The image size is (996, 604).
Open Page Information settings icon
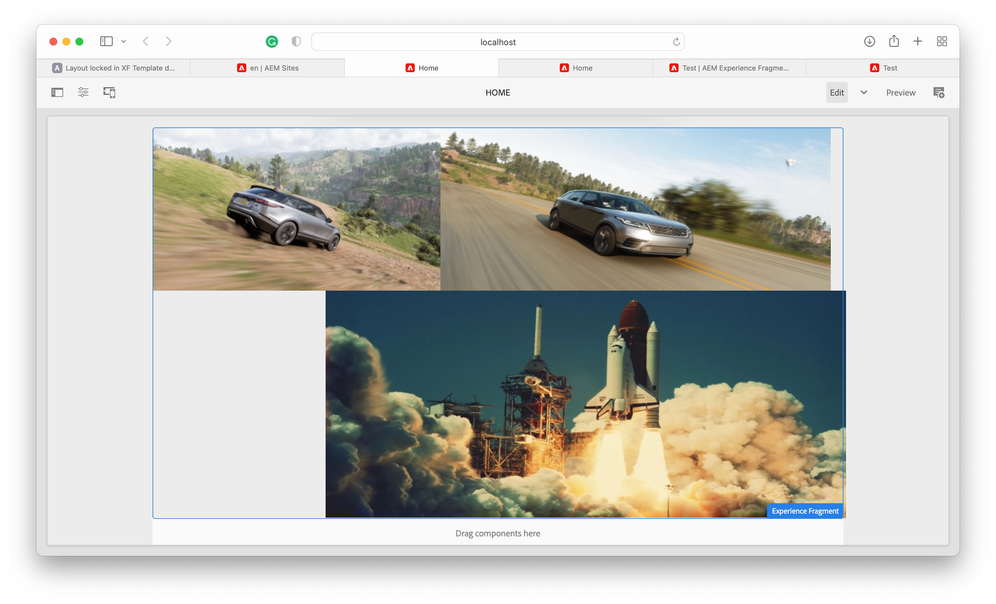[83, 93]
